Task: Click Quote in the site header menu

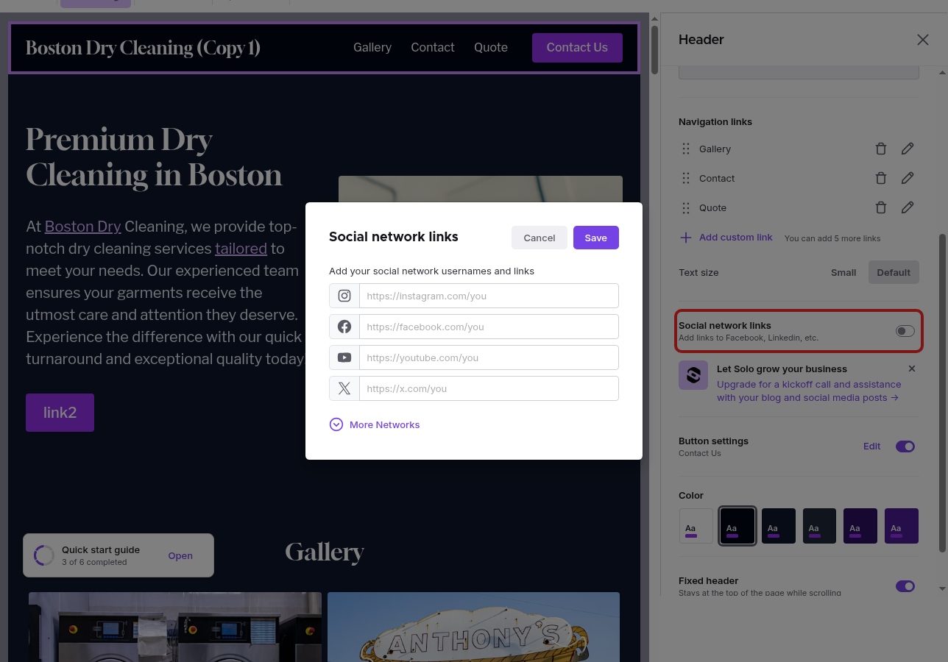Action: (491, 47)
